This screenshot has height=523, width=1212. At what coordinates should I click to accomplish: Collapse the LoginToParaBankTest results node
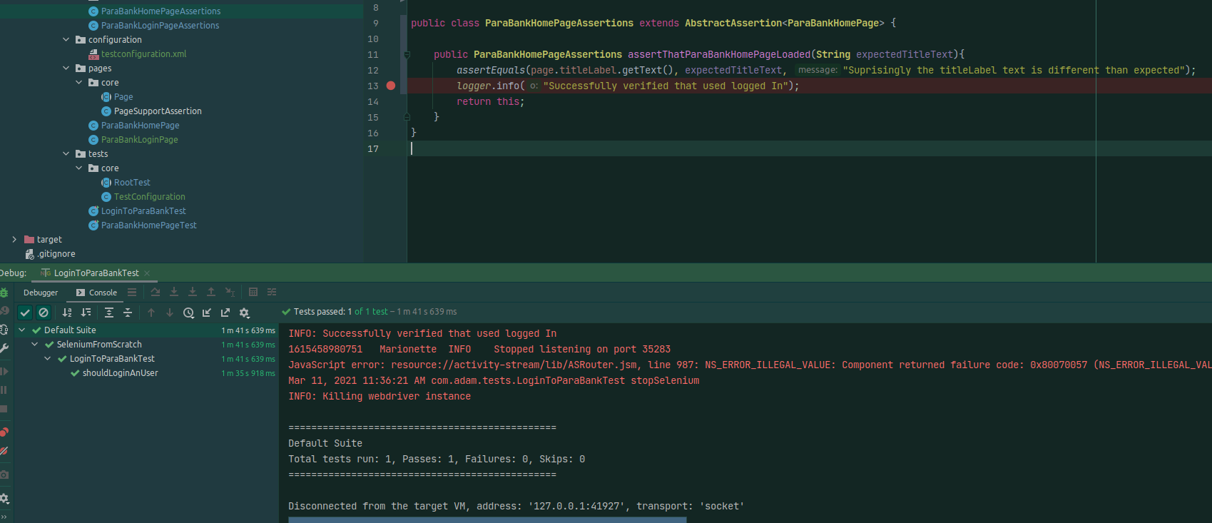pos(48,359)
